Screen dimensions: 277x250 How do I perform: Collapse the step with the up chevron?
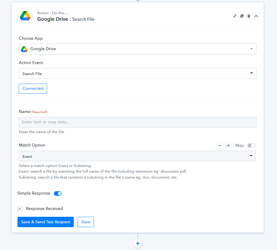pos(256,16)
